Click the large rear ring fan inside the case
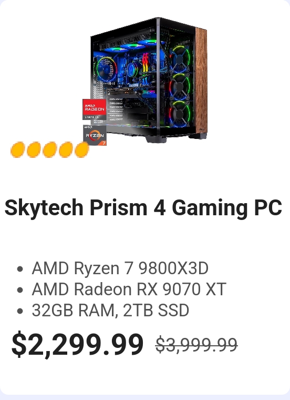This screenshot has height=400, width=290. pyautogui.click(x=106, y=69)
